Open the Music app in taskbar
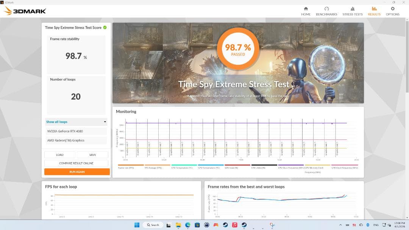The height and width of the screenshot is (230, 409). (234, 225)
